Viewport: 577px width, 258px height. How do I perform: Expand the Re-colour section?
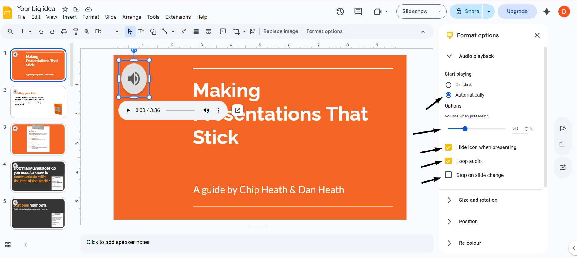(x=450, y=243)
